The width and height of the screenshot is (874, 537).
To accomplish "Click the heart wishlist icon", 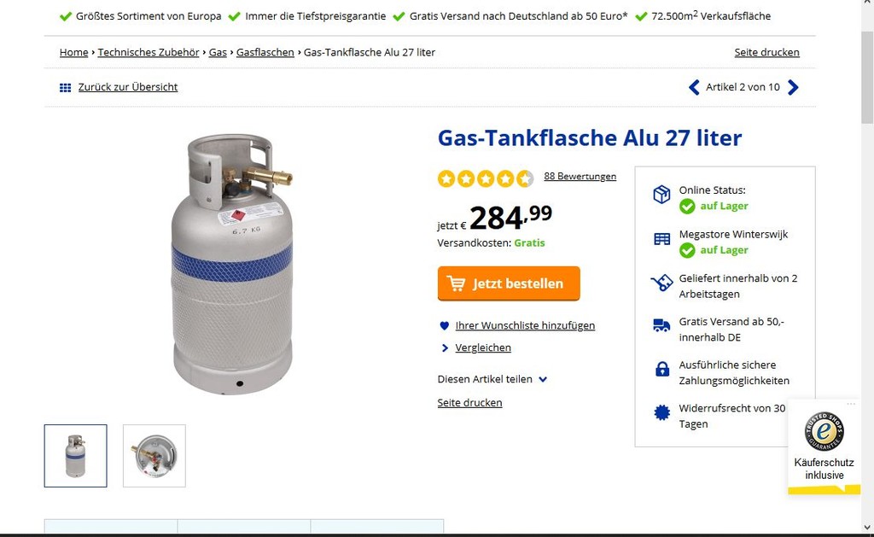I will [x=444, y=325].
